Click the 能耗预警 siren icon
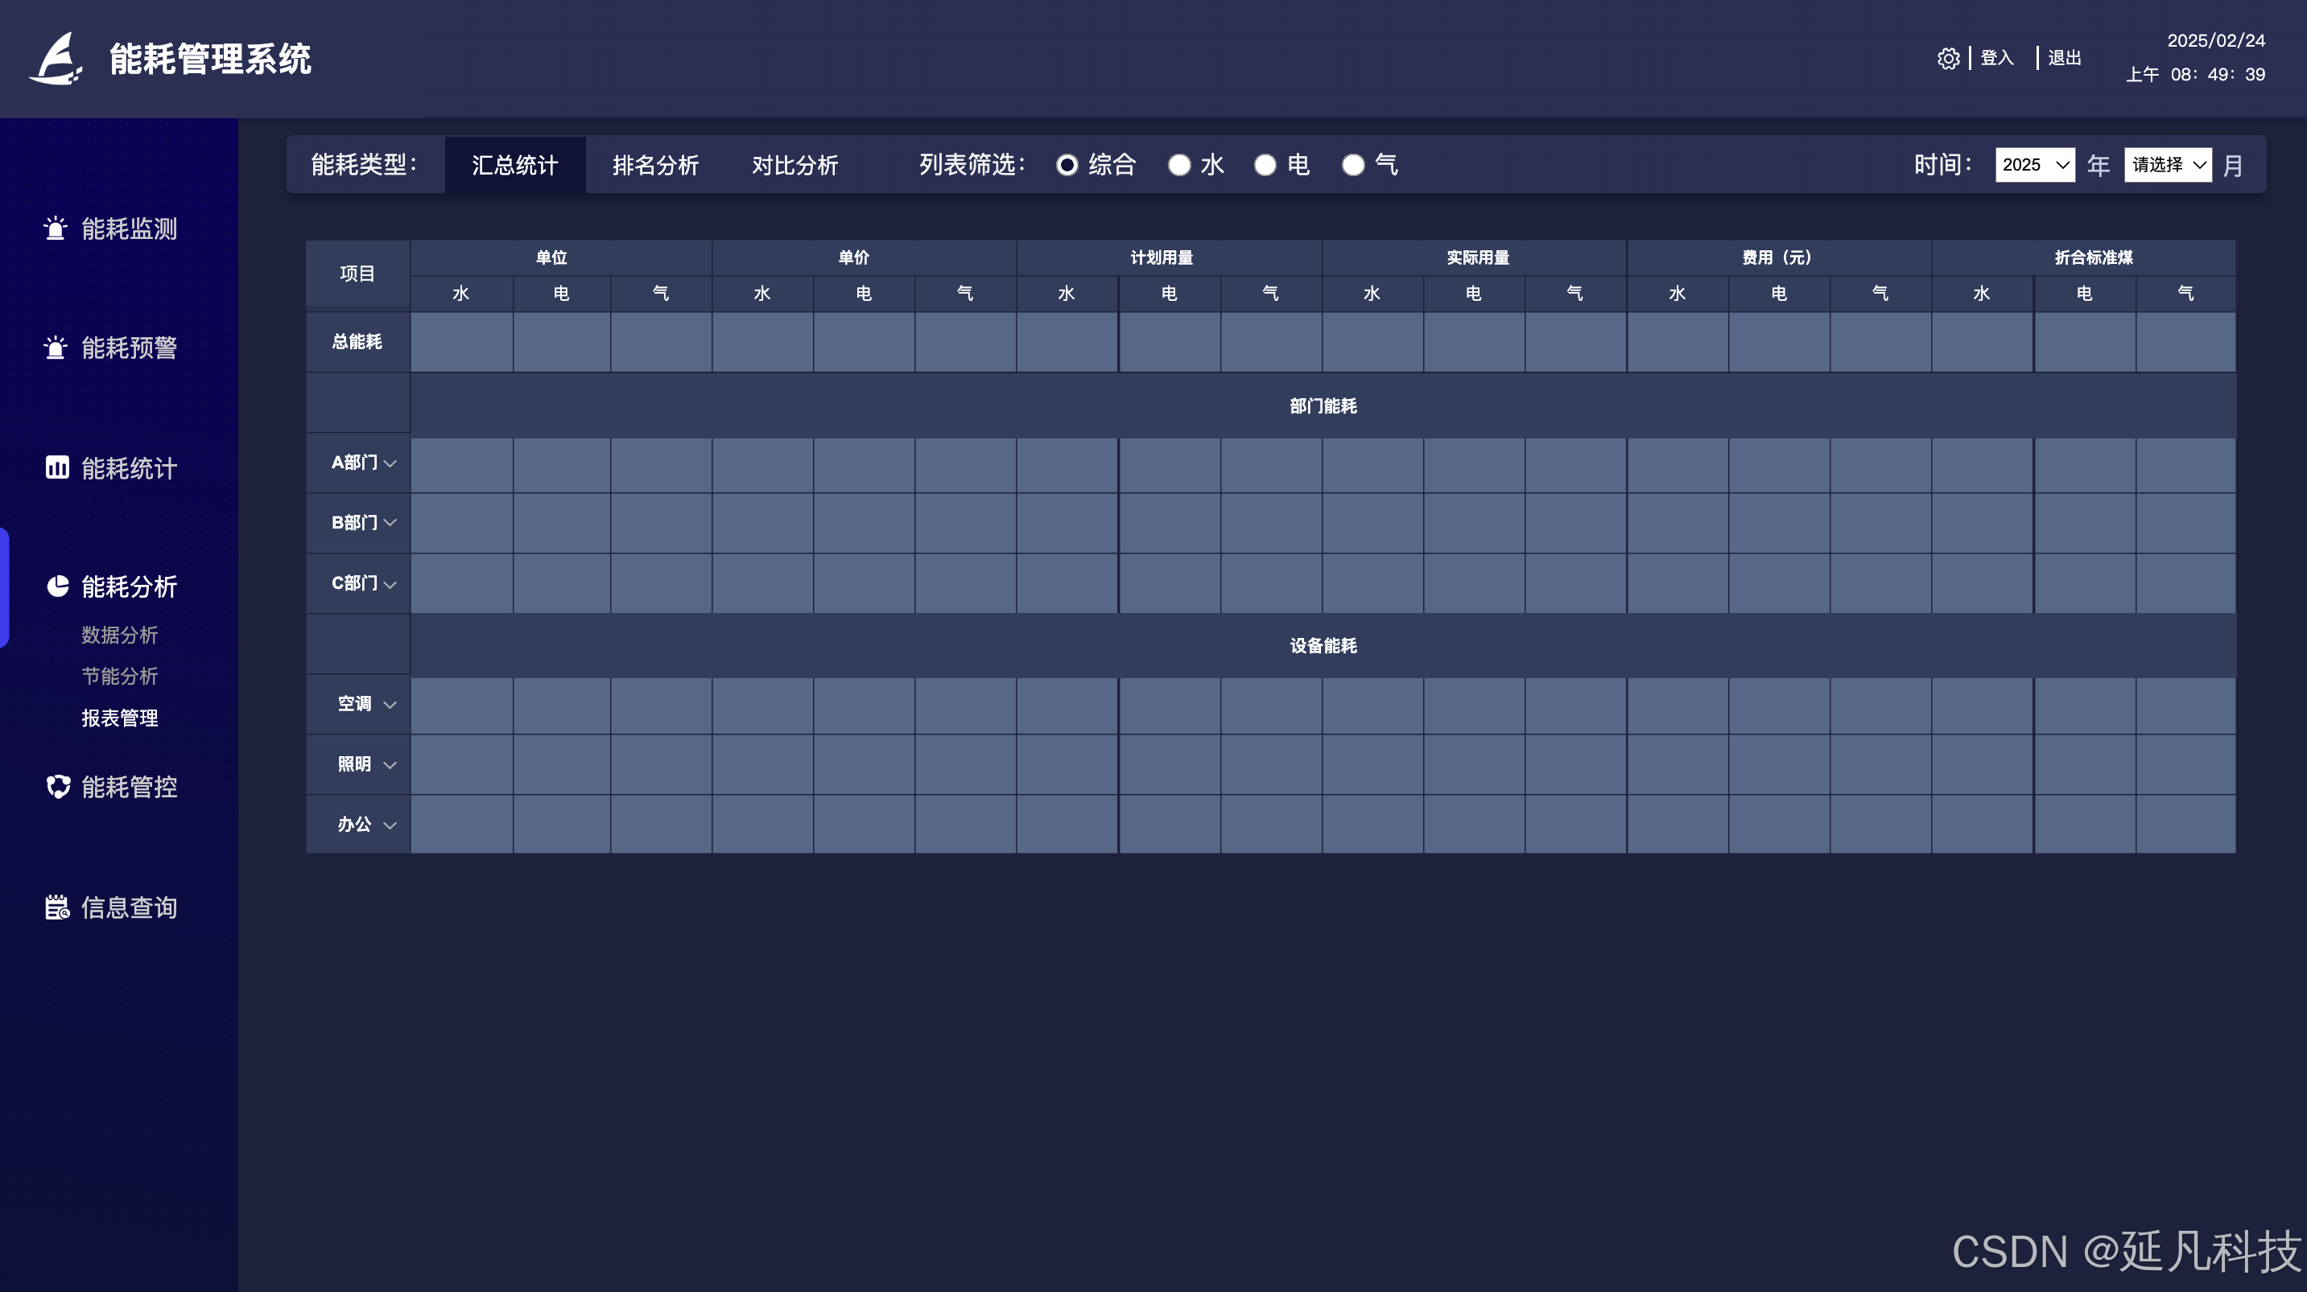The image size is (2307, 1292). coord(56,348)
